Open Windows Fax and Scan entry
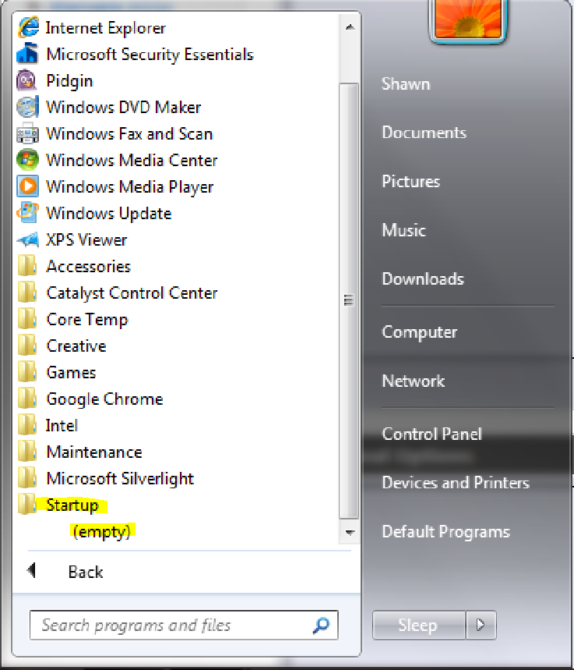The height and width of the screenshot is (670, 574). click(x=129, y=133)
